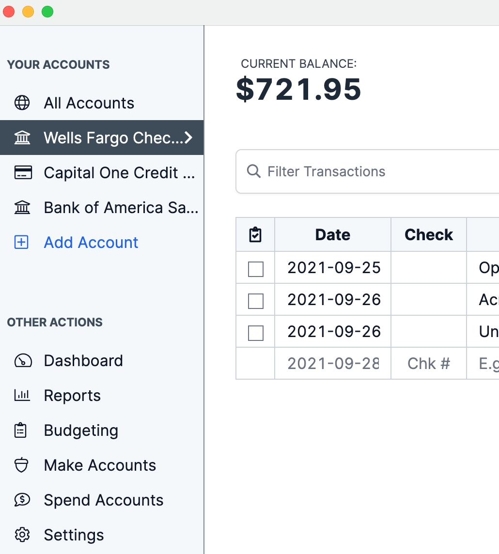This screenshot has width=499, height=554.
Task: Click the Dashboard gauge icon
Action: point(22,361)
